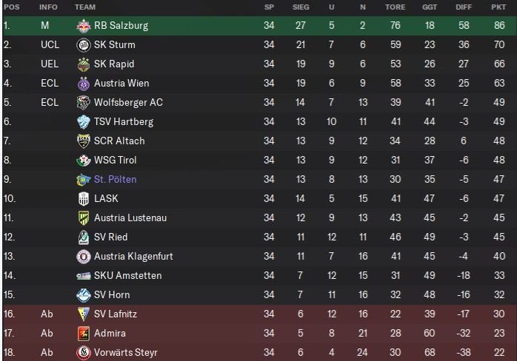Viewport: 517px width, 361px height.
Task: Sort the table by PKT column
Action: [498, 7]
